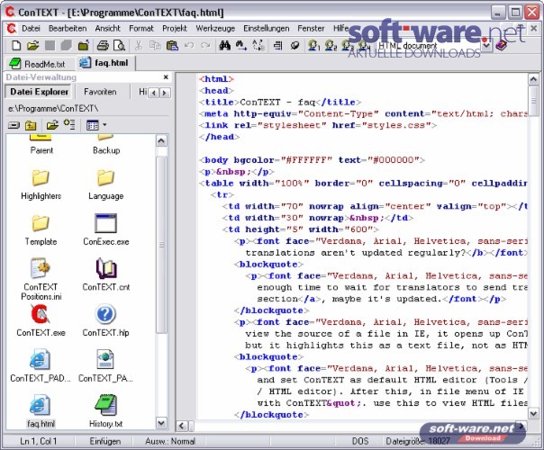This screenshot has height=450, width=544.
Task: Click file list scrollbar down arrow
Action: (x=161, y=423)
